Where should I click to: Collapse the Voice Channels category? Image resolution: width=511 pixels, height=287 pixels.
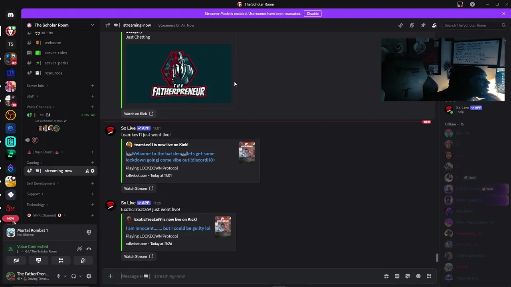(41, 107)
